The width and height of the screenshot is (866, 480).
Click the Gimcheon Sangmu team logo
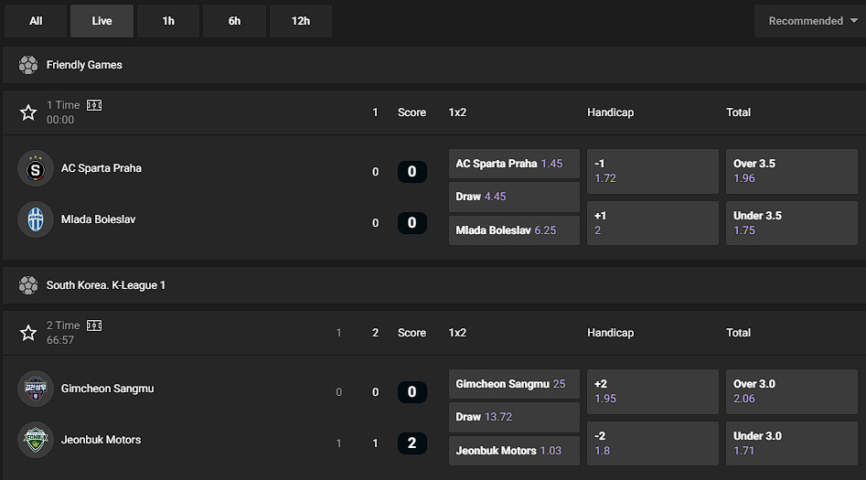[x=36, y=389]
